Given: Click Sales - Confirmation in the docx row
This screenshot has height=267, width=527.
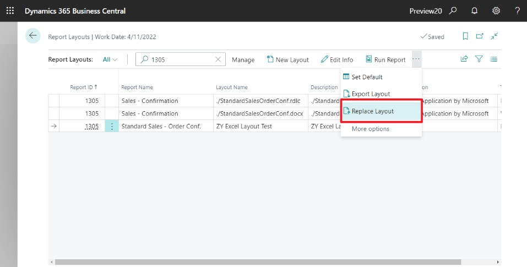Looking at the screenshot, I should pos(166,113).
